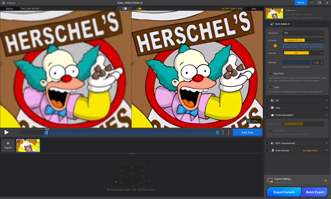The width and height of the screenshot is (331, 199).
Task: Toggle the Edit checkbox
Action: tap(267, 100)
